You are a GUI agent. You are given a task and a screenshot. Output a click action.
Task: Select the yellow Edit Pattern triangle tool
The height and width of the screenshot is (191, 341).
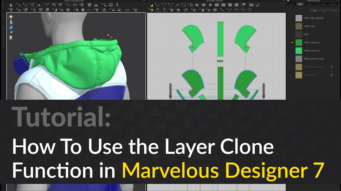[151, 5]
